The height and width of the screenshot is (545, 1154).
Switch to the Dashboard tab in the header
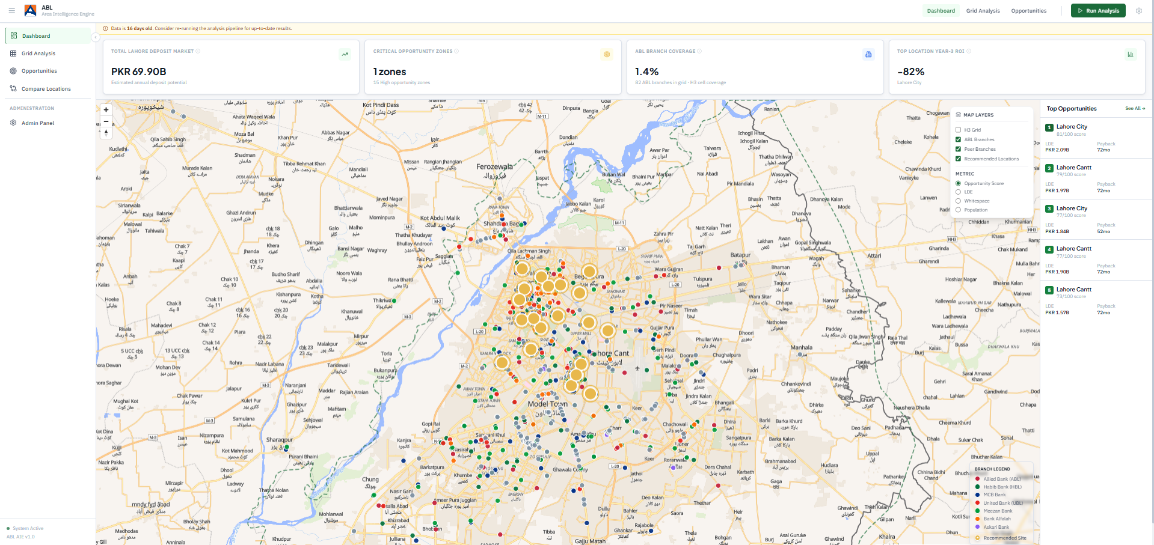[941, 11]
